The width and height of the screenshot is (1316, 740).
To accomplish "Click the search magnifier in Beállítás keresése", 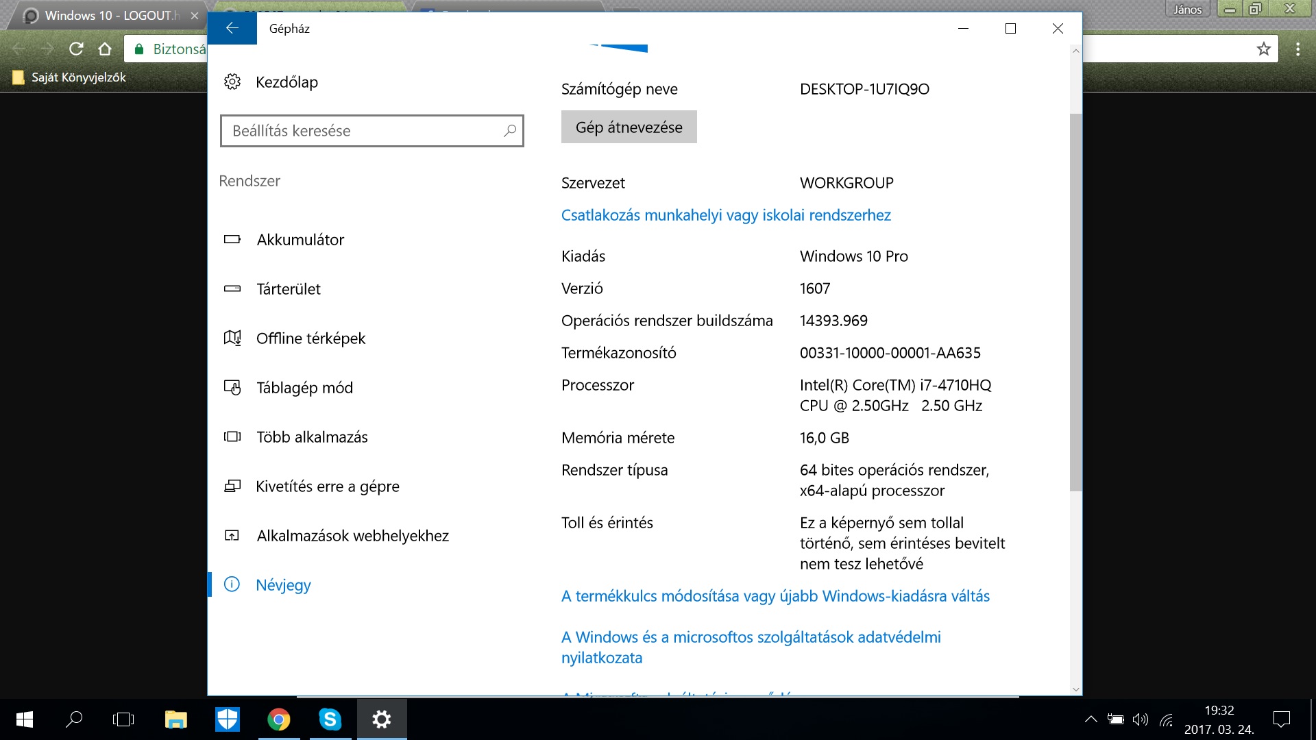I will click(509, 131).
